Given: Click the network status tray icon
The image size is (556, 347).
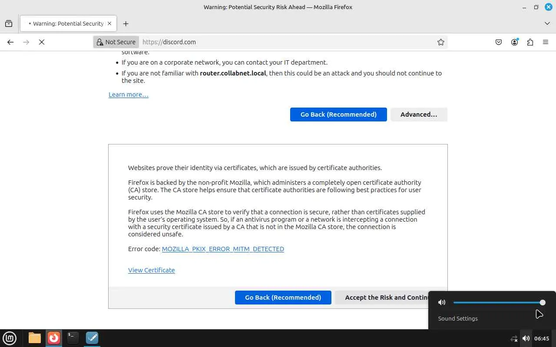Looking at the screenshot, I should click(514, 338).
